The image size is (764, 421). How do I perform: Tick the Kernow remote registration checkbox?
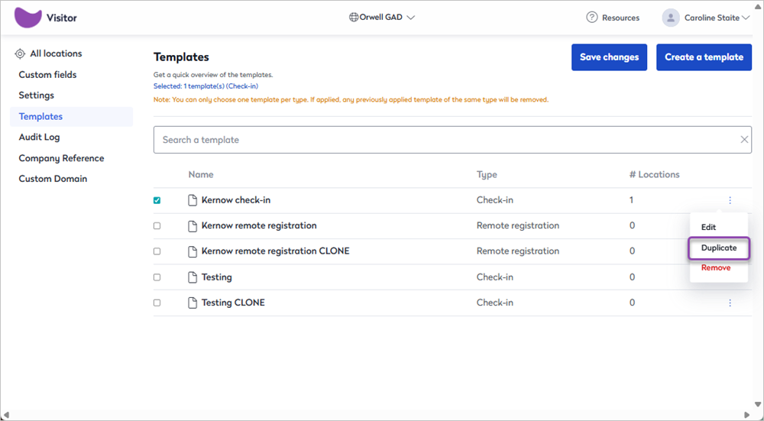[157, 226]
